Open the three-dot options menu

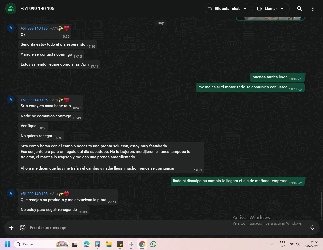pos(313,9)
